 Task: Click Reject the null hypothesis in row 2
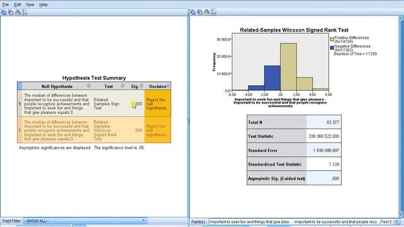[x=156, y=131]
